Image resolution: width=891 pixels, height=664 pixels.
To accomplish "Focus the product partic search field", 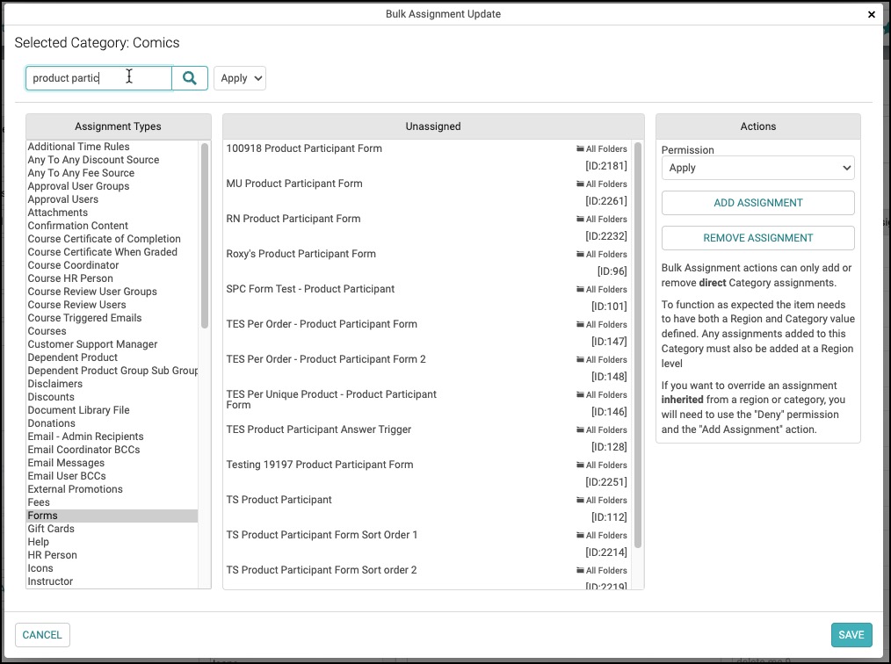I will [98, 78].
